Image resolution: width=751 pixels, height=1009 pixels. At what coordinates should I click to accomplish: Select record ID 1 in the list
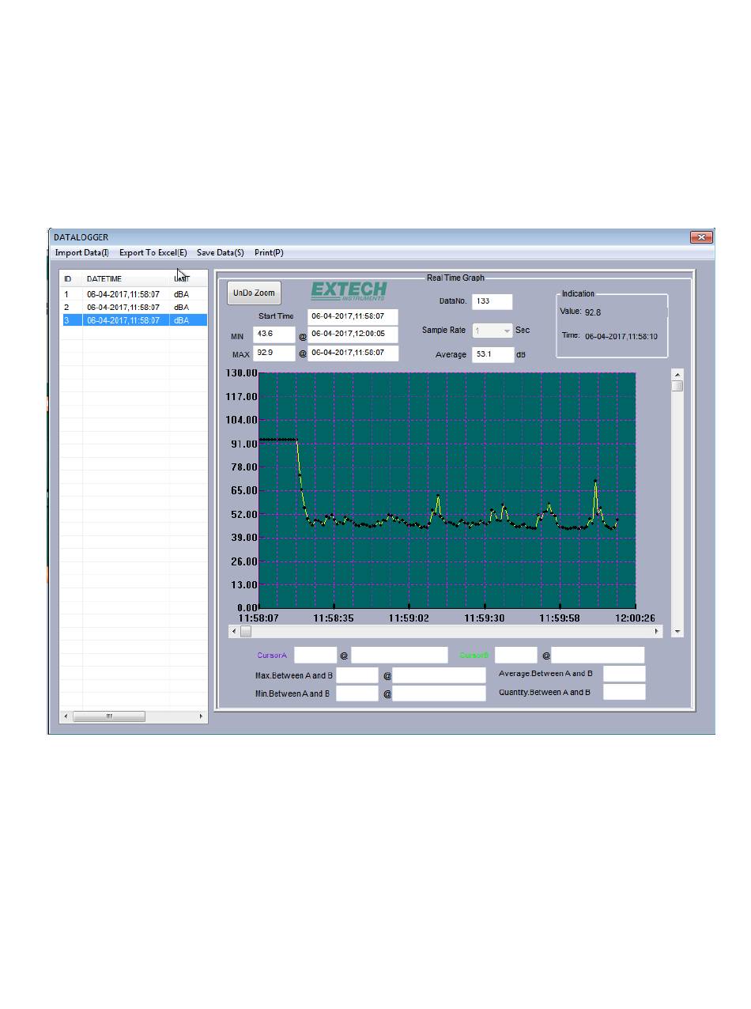[123, 294]
